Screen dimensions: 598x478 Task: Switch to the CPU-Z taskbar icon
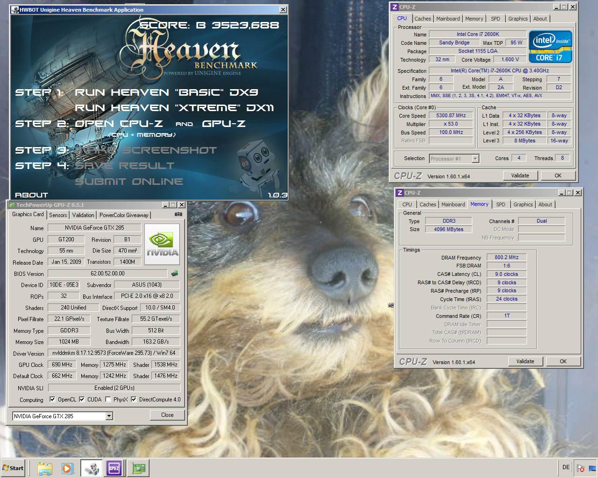tap(114, 468)
